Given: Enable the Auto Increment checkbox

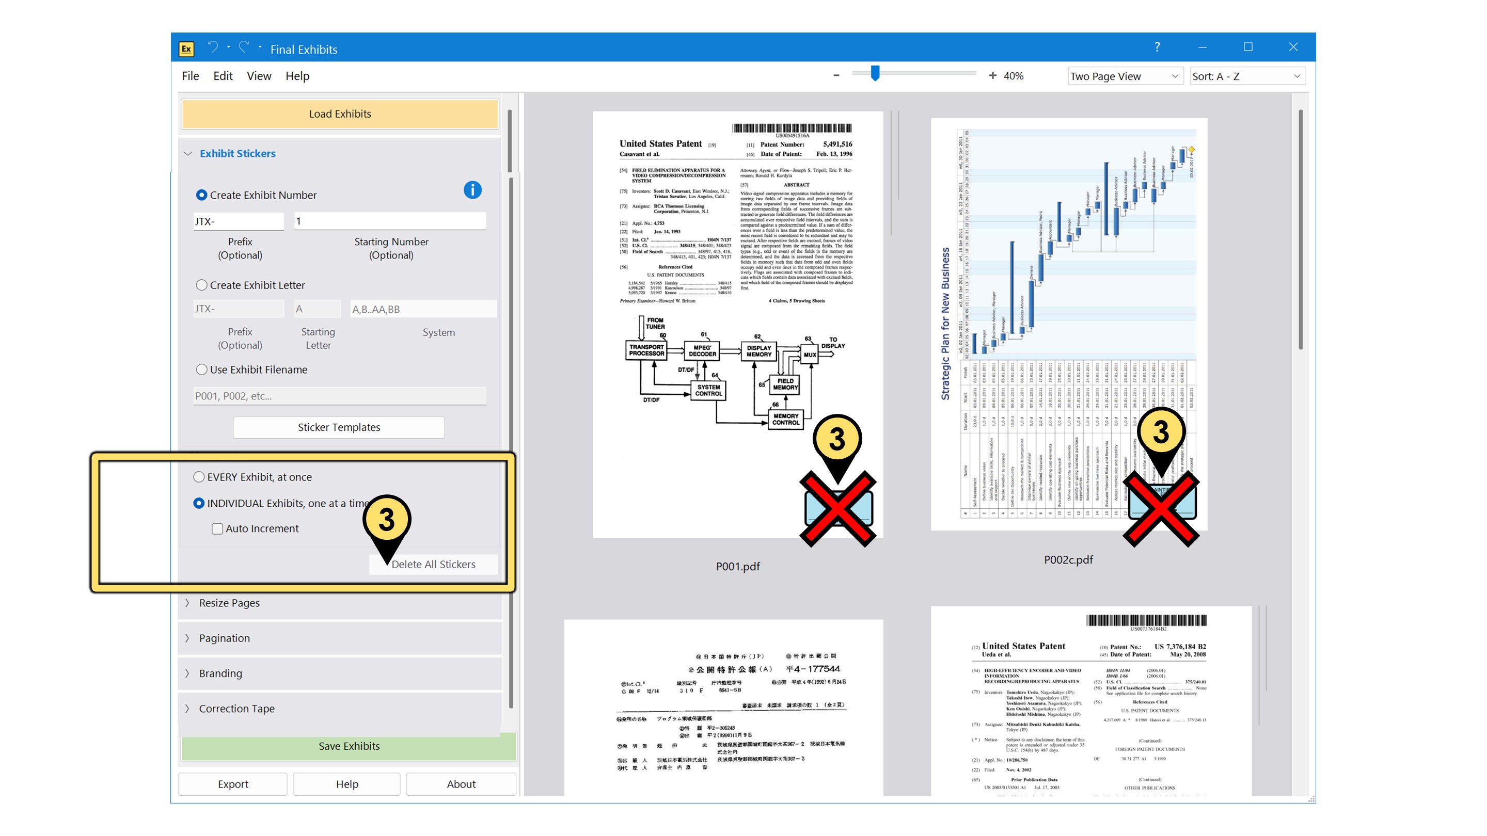Looking at the screenshot, I should [217, 528].
